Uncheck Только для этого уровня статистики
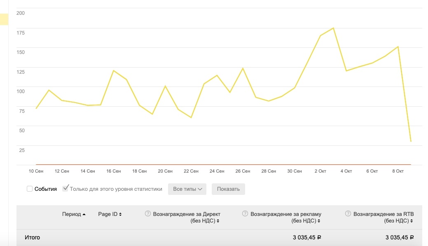This screenshot has width=428, height=246. click(65, 189)
